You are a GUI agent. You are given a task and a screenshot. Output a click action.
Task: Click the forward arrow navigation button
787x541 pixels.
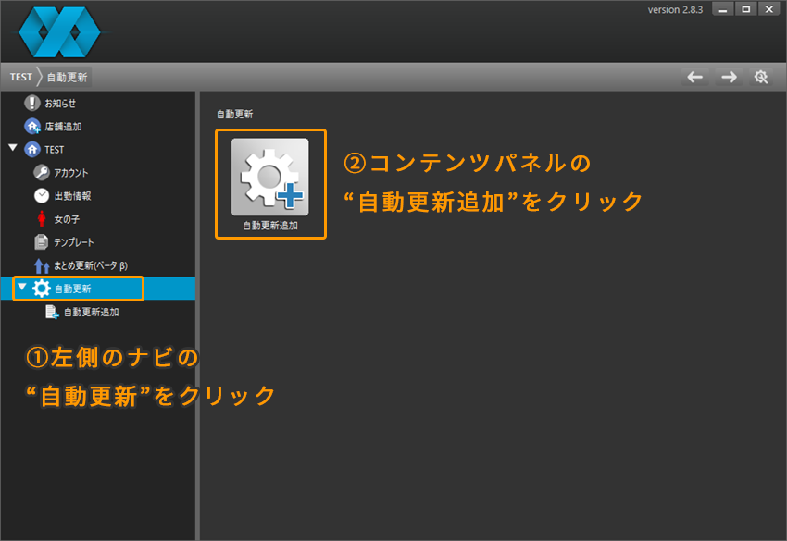tap(729, 77)
